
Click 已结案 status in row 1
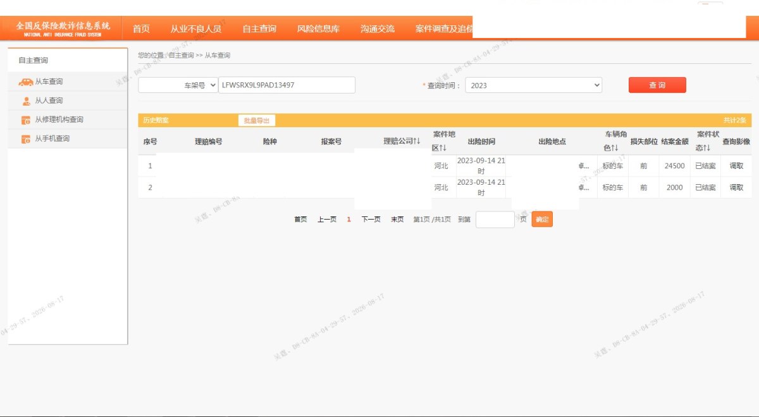click(x=705, y=166)
